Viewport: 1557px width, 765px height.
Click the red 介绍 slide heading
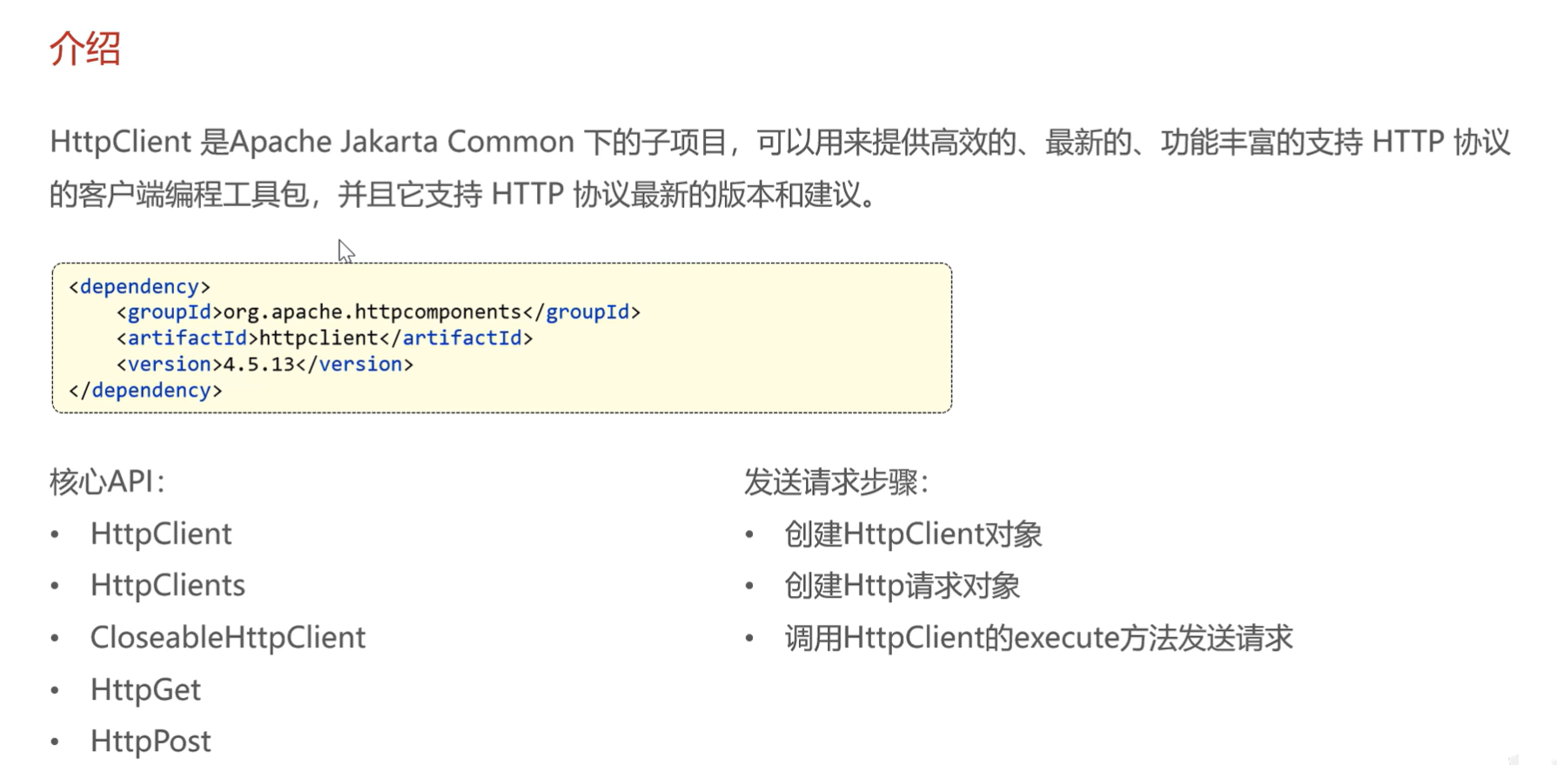pyautogui.click(x=84, y=48)
